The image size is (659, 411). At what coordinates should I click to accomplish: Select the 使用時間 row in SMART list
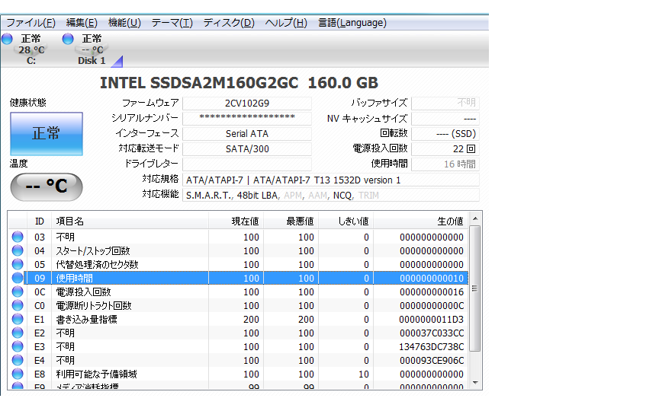(229, 279)
